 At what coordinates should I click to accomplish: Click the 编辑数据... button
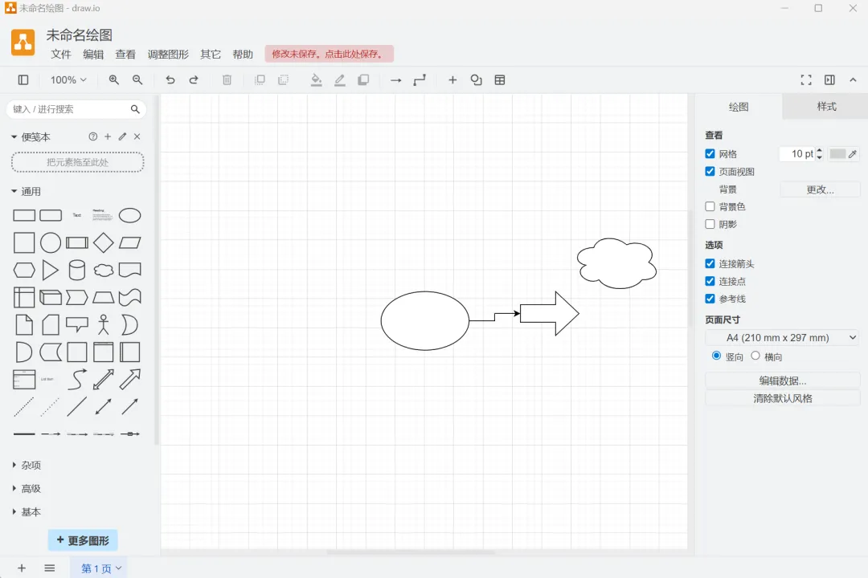(x=782, y=381)
